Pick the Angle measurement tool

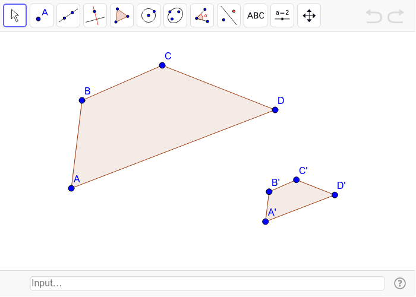click(x=202, y=15)
